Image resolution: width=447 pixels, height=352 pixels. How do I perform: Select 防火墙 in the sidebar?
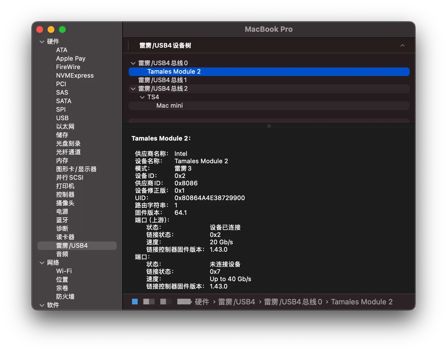pyautogui.click(x=65, y=297)
